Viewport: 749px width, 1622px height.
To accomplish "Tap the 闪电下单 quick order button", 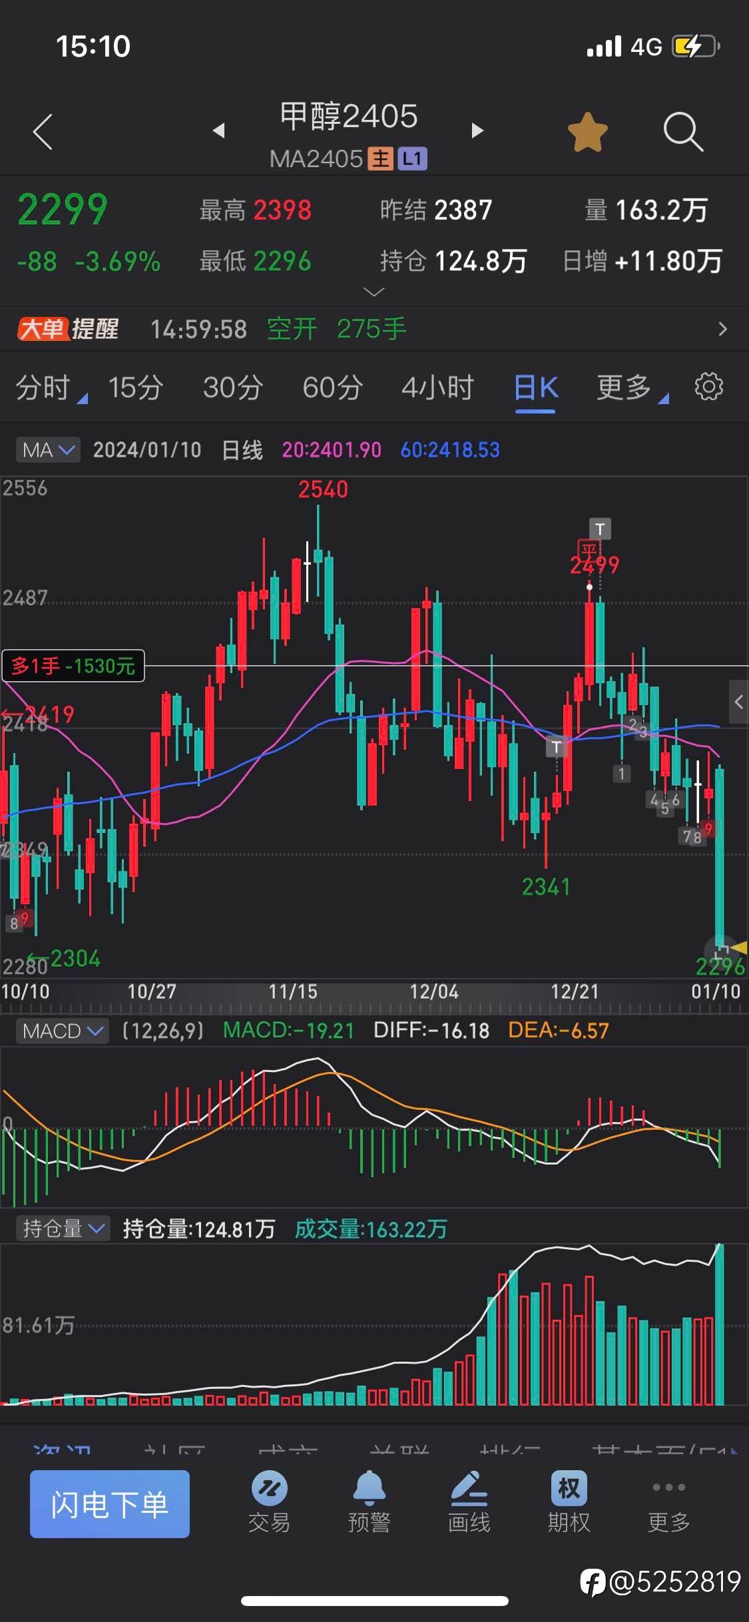I will coord(110,1504).
